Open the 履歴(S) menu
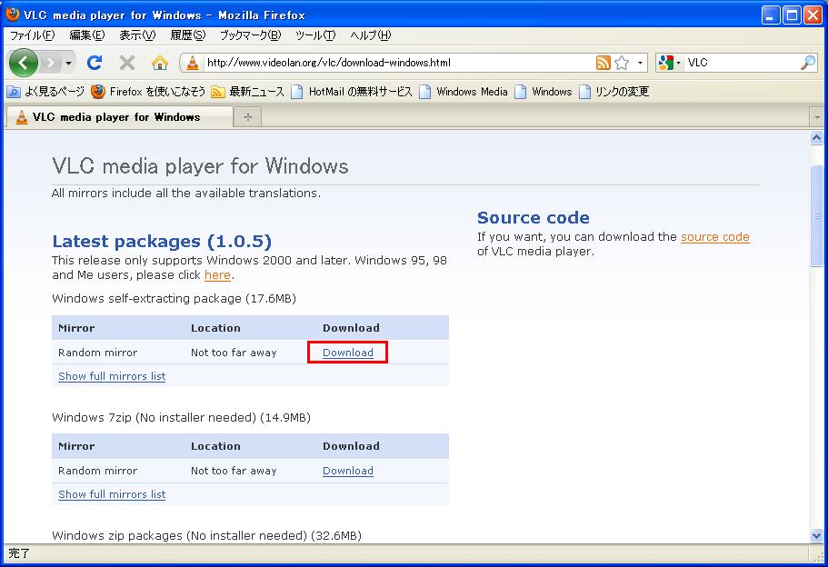Screen dimensions: 828x567 187,35
